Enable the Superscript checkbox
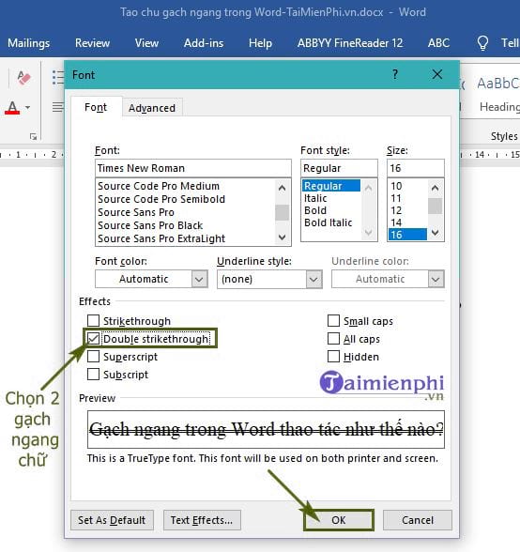 coord(93,357)
